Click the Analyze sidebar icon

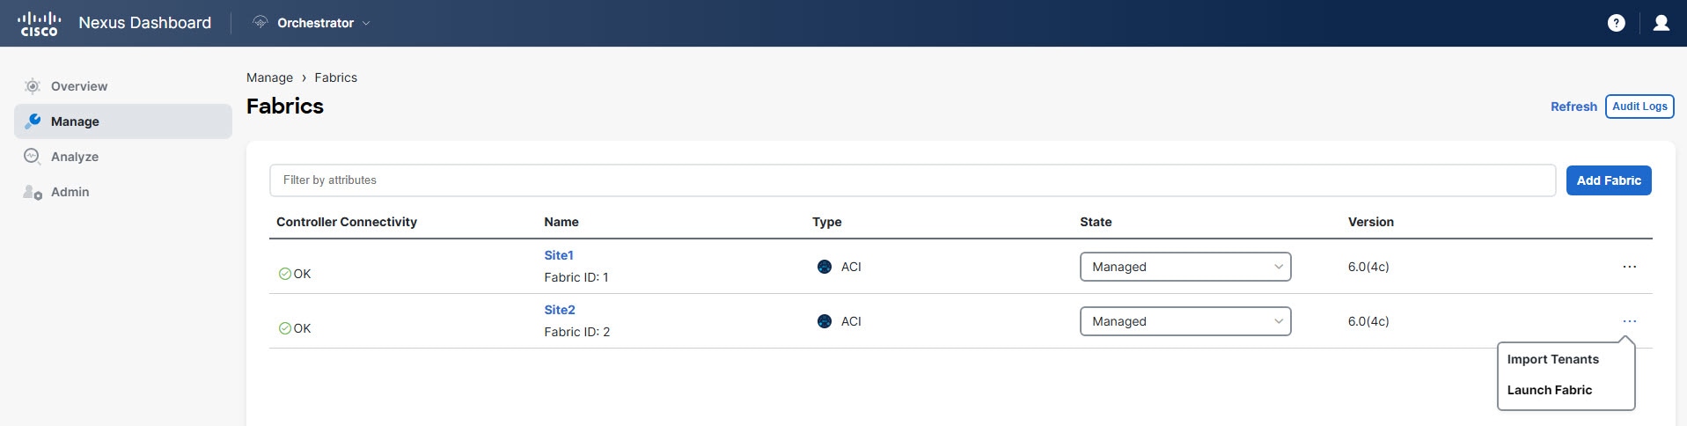click(33, 157)
